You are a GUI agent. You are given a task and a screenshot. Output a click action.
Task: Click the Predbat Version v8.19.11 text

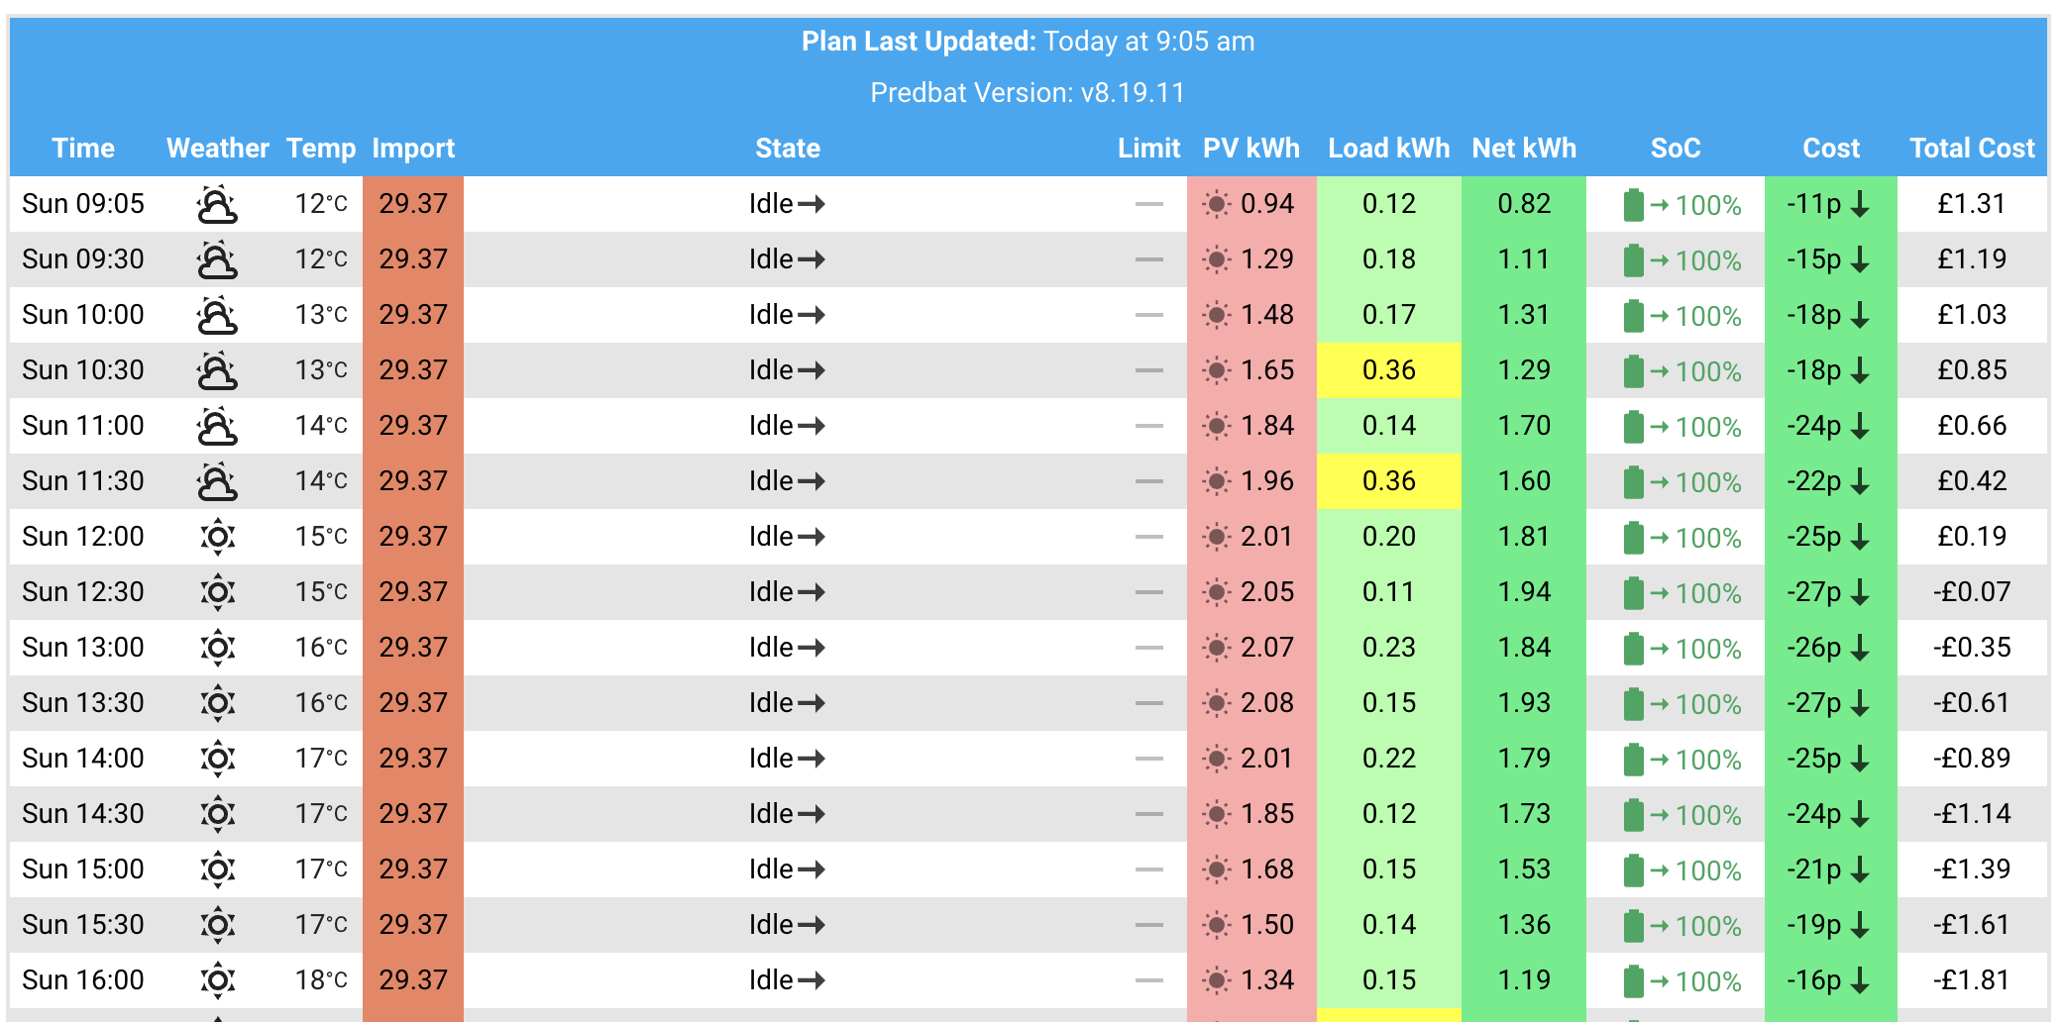[1028, 93]
